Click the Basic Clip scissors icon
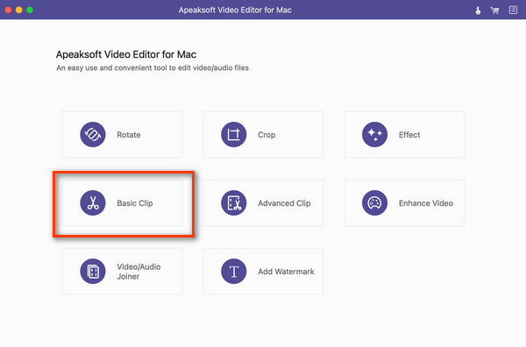This screenshot has width=526, height=347. tap(93, 202)
